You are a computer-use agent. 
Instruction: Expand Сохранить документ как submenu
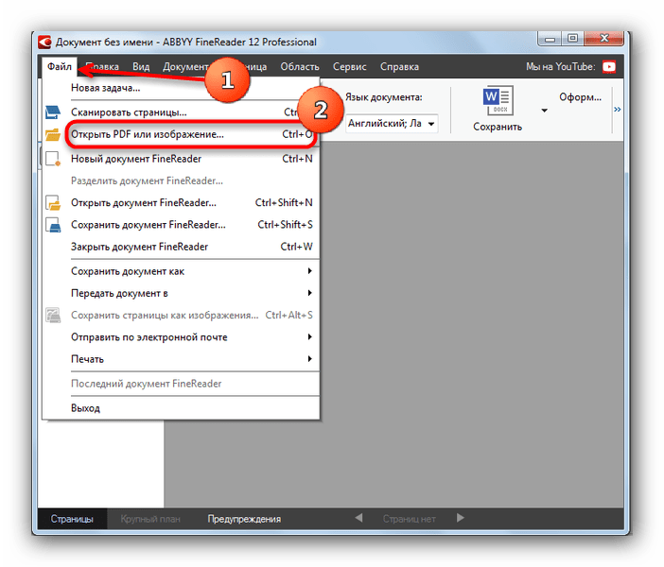click(309, 271)
